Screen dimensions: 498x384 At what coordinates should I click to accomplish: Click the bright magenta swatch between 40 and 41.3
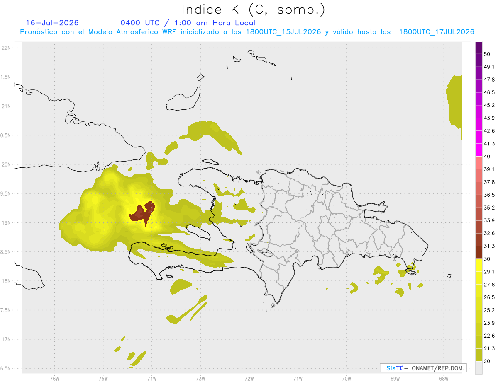click(479, 150)
